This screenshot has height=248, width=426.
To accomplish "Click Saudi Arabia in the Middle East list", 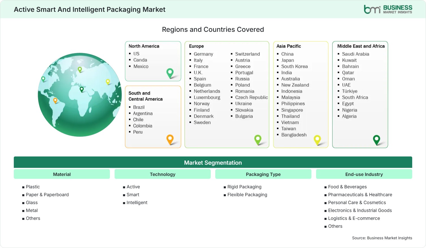I will 356,54.
